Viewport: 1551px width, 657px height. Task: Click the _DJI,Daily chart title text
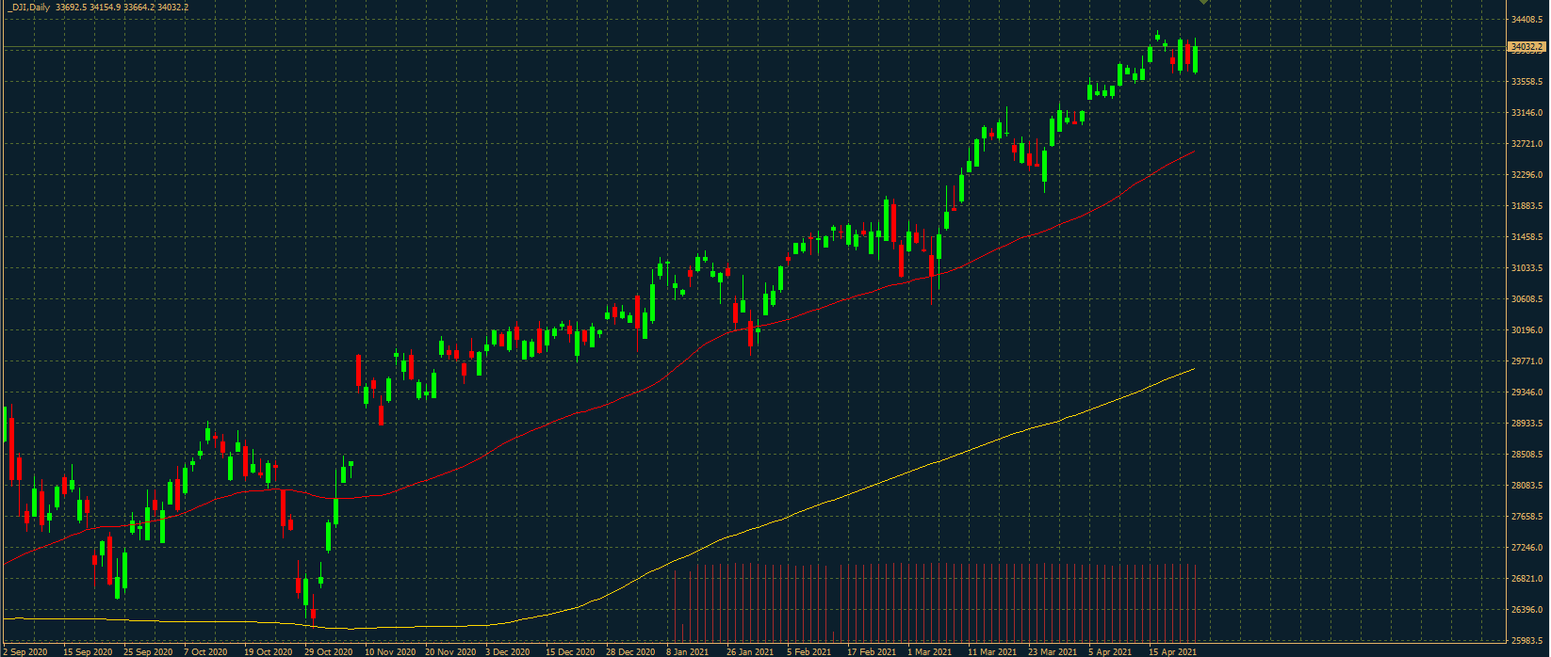tap(30, 8)
